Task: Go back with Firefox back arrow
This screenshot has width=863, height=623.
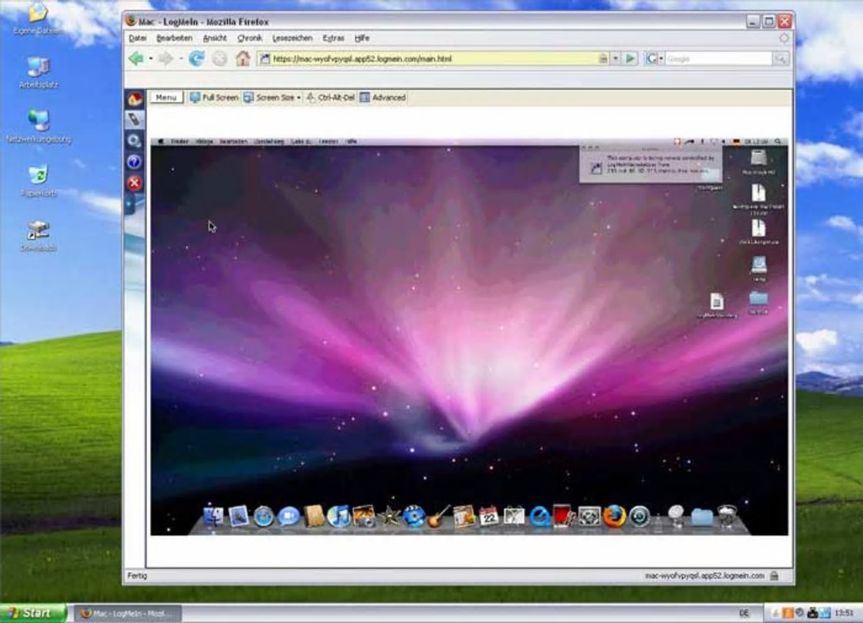Action: [136, 58]
